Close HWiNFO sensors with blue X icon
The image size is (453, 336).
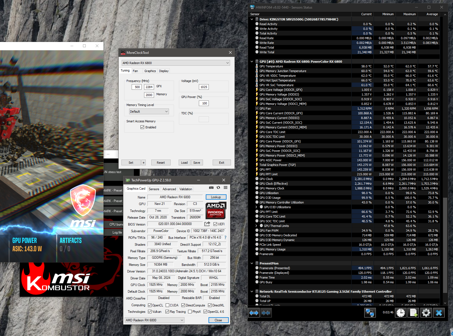click(439, 313)
